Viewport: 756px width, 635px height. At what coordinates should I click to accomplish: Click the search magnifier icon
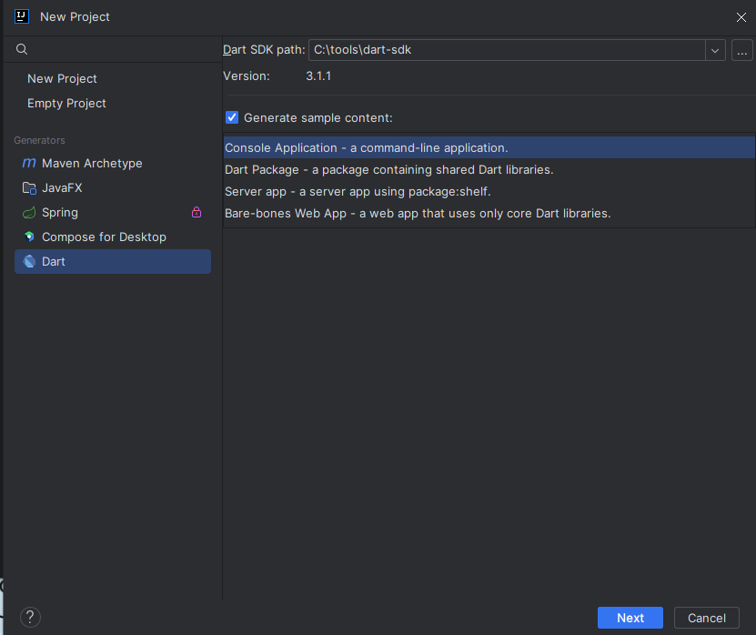click(23, 49)
